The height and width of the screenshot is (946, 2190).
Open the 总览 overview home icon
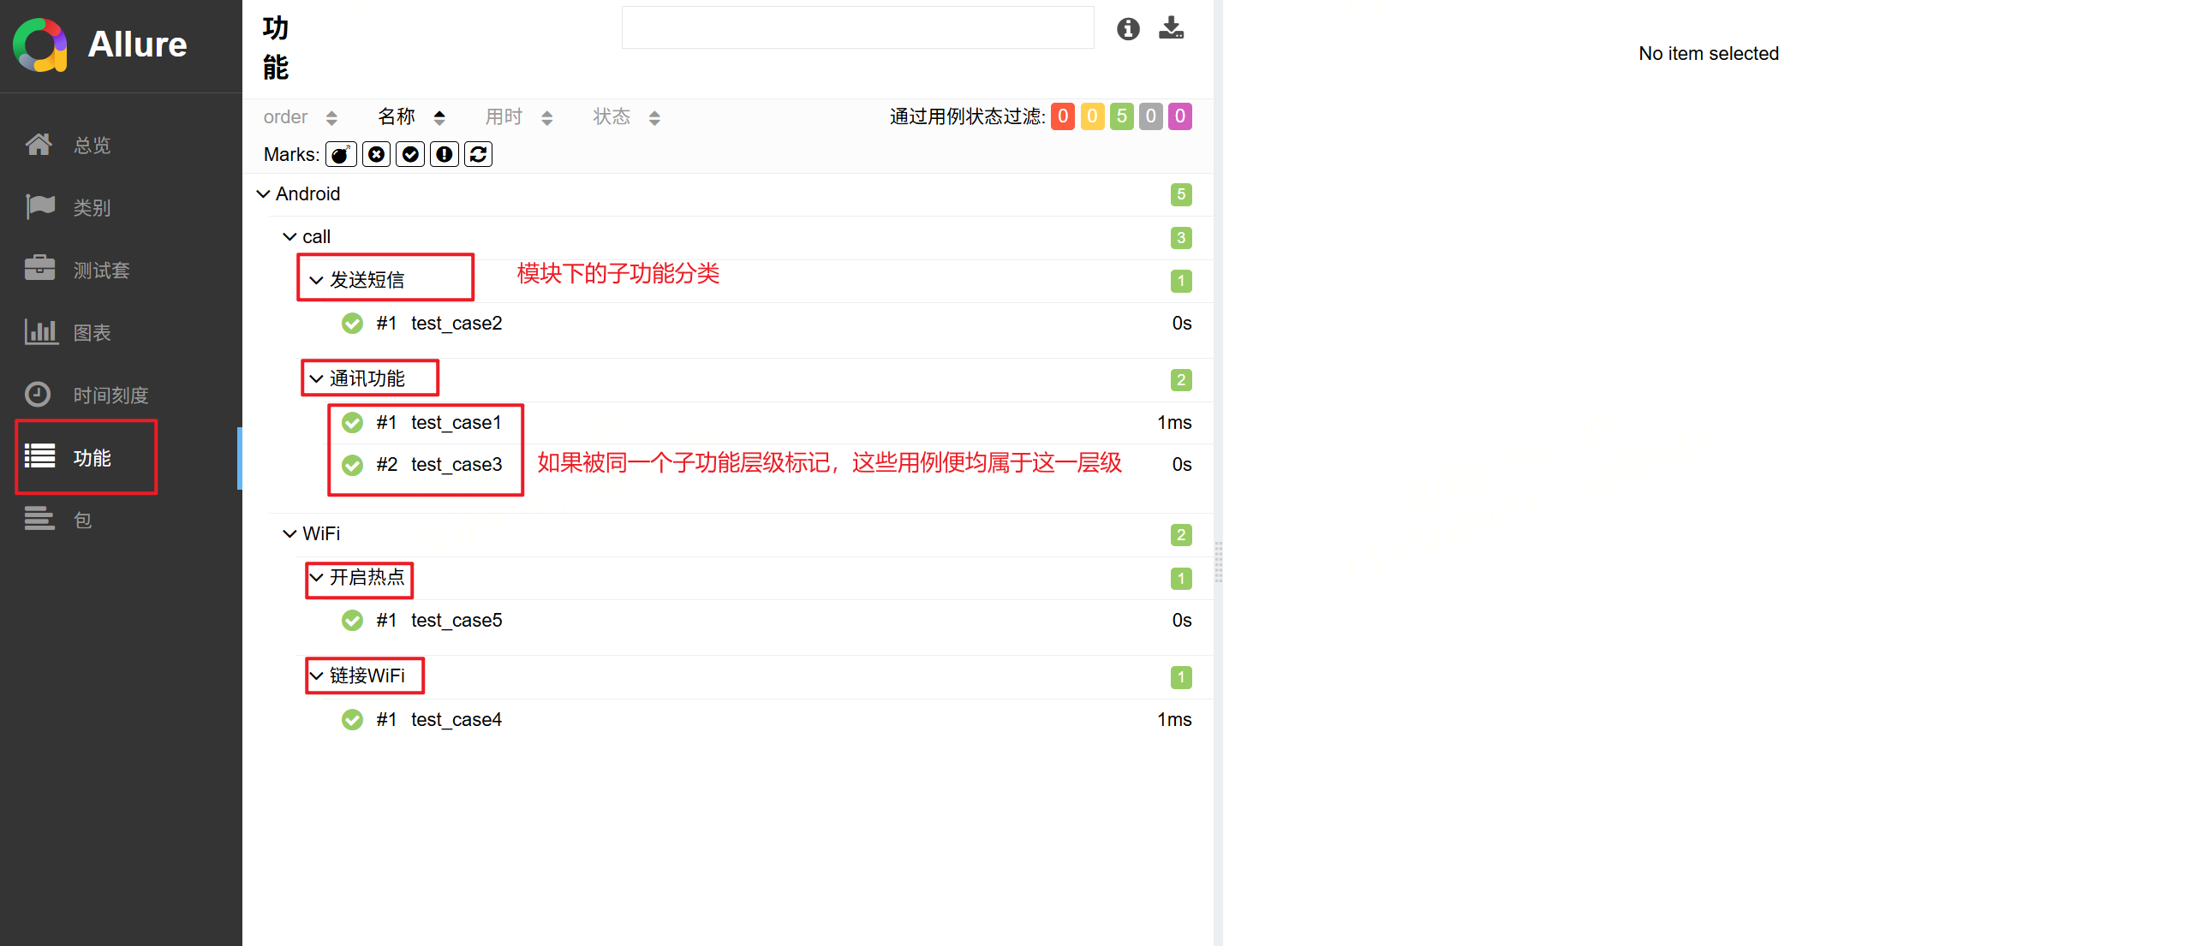39,144
